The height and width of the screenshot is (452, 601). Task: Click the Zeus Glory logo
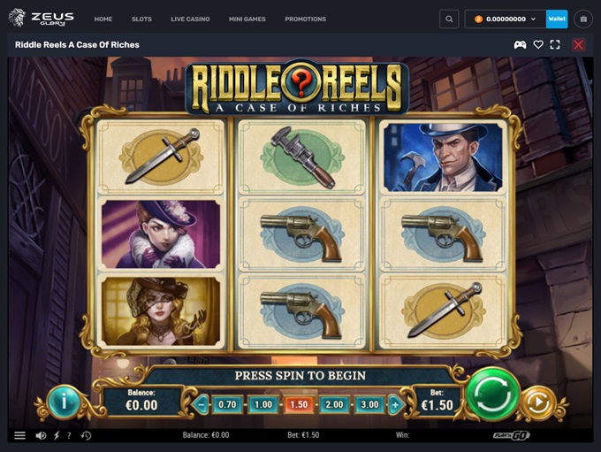click(x=41, y=18)
